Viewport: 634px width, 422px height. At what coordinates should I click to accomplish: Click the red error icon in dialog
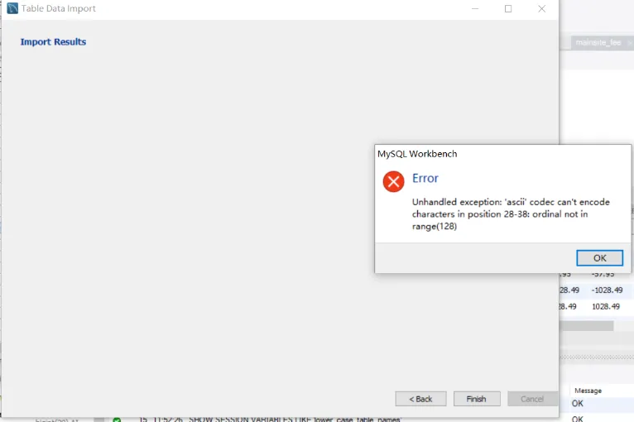(393, 181)
